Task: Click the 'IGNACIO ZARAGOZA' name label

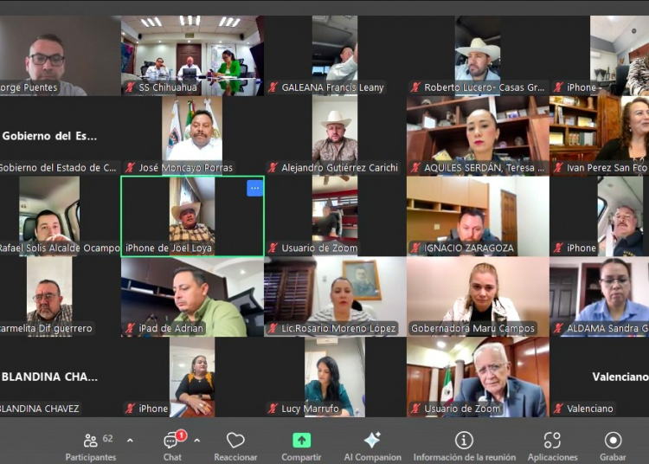Action: (x=468, y=248)
